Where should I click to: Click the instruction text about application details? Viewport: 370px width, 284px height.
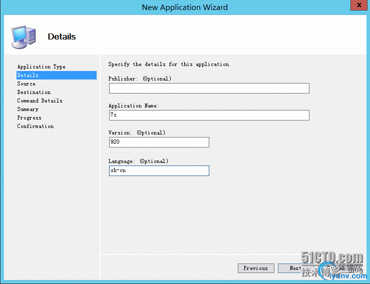(169, 64)
